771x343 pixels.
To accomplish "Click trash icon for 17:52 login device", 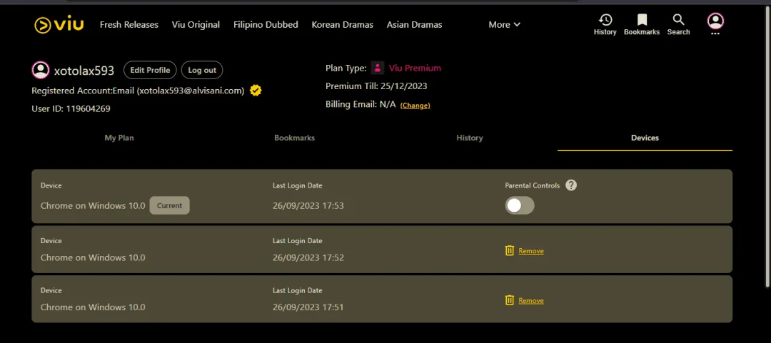I will tap(510, 250).
